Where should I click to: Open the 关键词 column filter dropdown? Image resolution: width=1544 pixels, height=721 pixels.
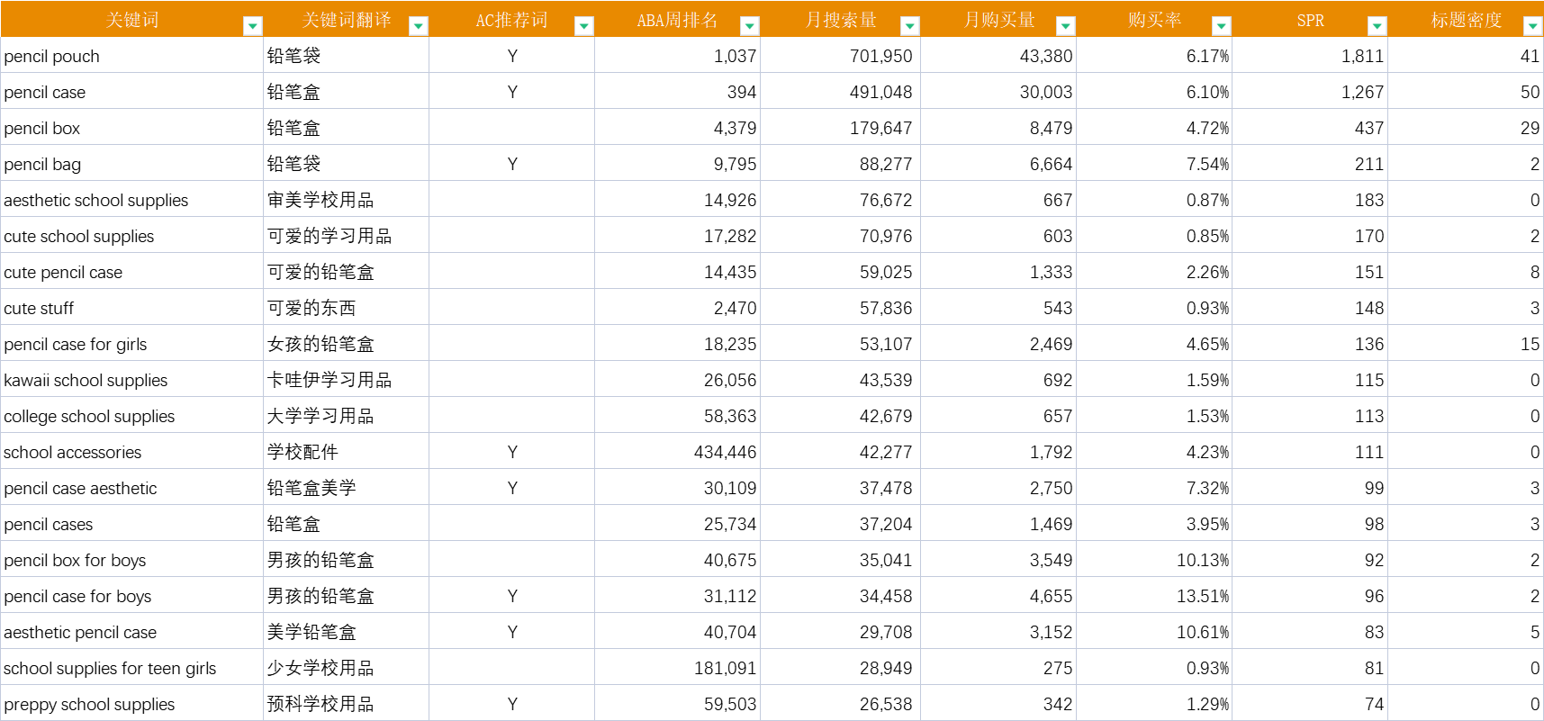point(253,26)
